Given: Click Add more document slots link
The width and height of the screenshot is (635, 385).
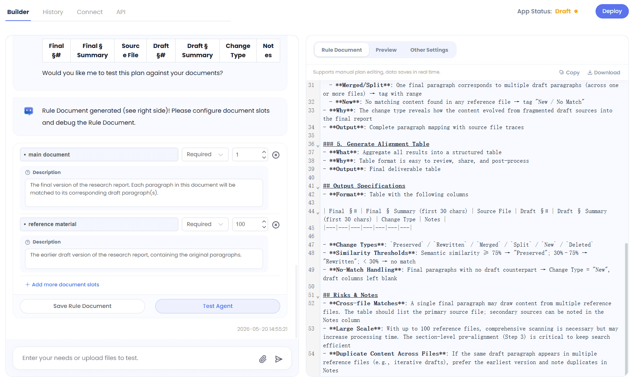Looking at the screenshot, I should coord(62,285).
